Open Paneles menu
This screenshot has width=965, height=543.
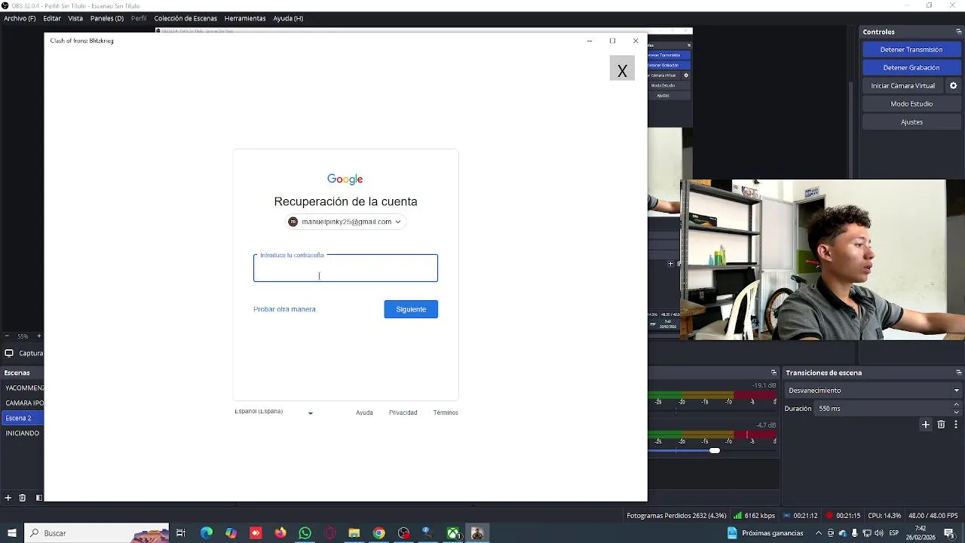click(107, 18)
